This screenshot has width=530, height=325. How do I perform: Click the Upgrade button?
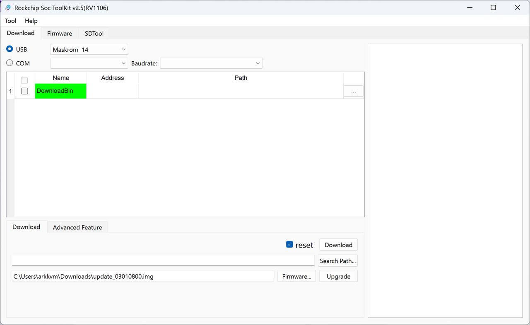tap(338, 276)
